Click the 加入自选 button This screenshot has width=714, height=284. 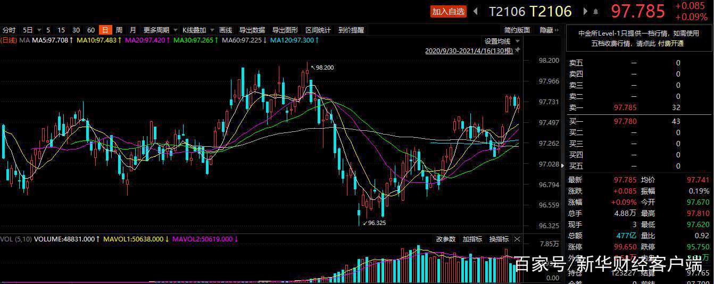(x=448, y=11)
